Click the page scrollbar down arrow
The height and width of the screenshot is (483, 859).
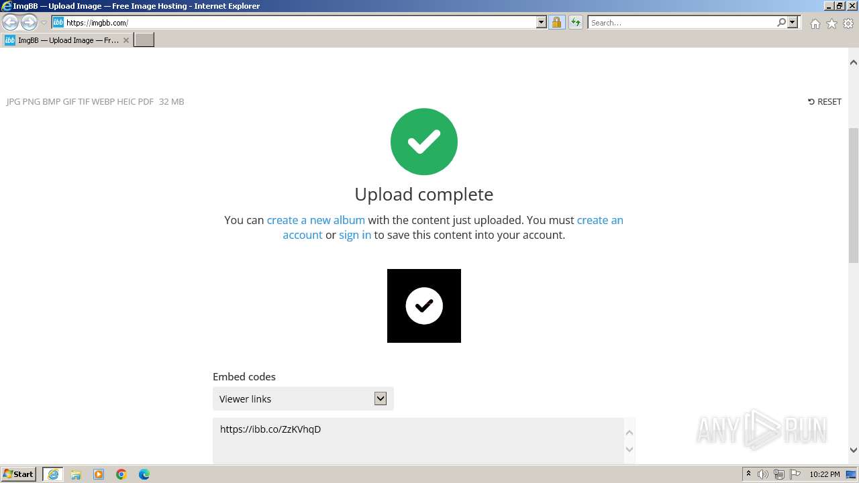point(854,450)
